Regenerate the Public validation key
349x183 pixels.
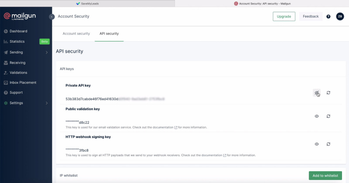(x=328, y=116)
